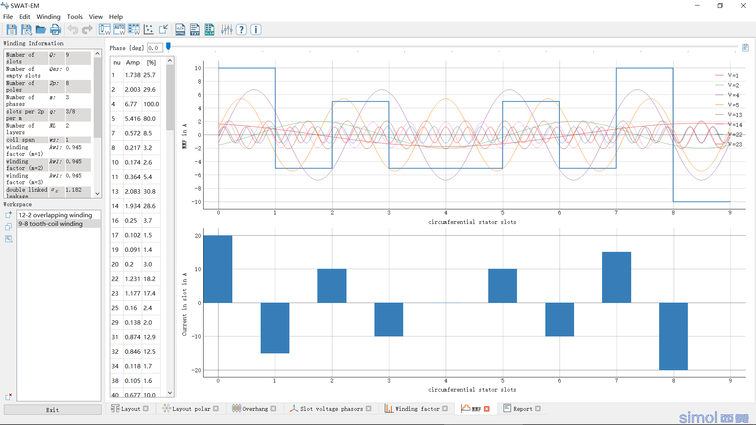Click harmonics table scrollbar up arrow
This screenshot has width=756, height=425.
pyautogui.click(x=170, y=60)
